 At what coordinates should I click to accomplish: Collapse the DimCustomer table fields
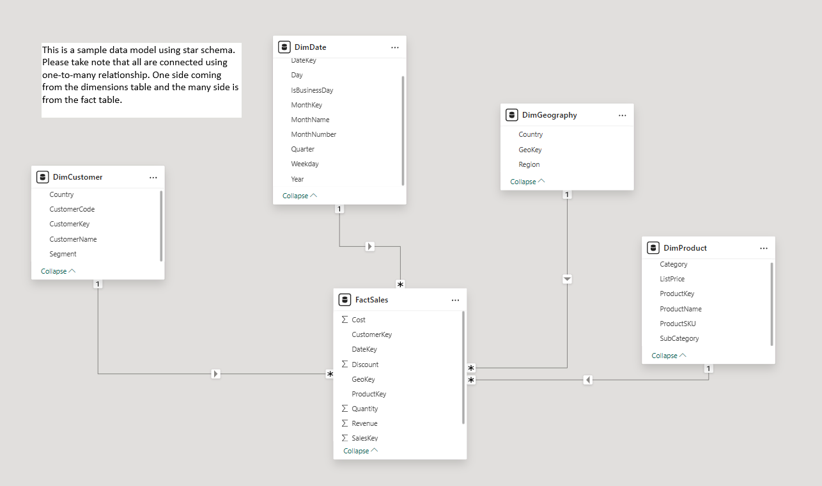coord(58,271)
